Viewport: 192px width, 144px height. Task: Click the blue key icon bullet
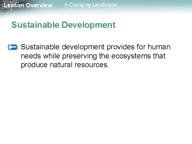pyautogui.click(x=13, y=47)
